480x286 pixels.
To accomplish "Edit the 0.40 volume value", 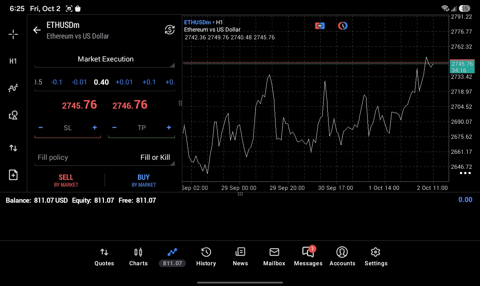I will [x=101, y=82].
